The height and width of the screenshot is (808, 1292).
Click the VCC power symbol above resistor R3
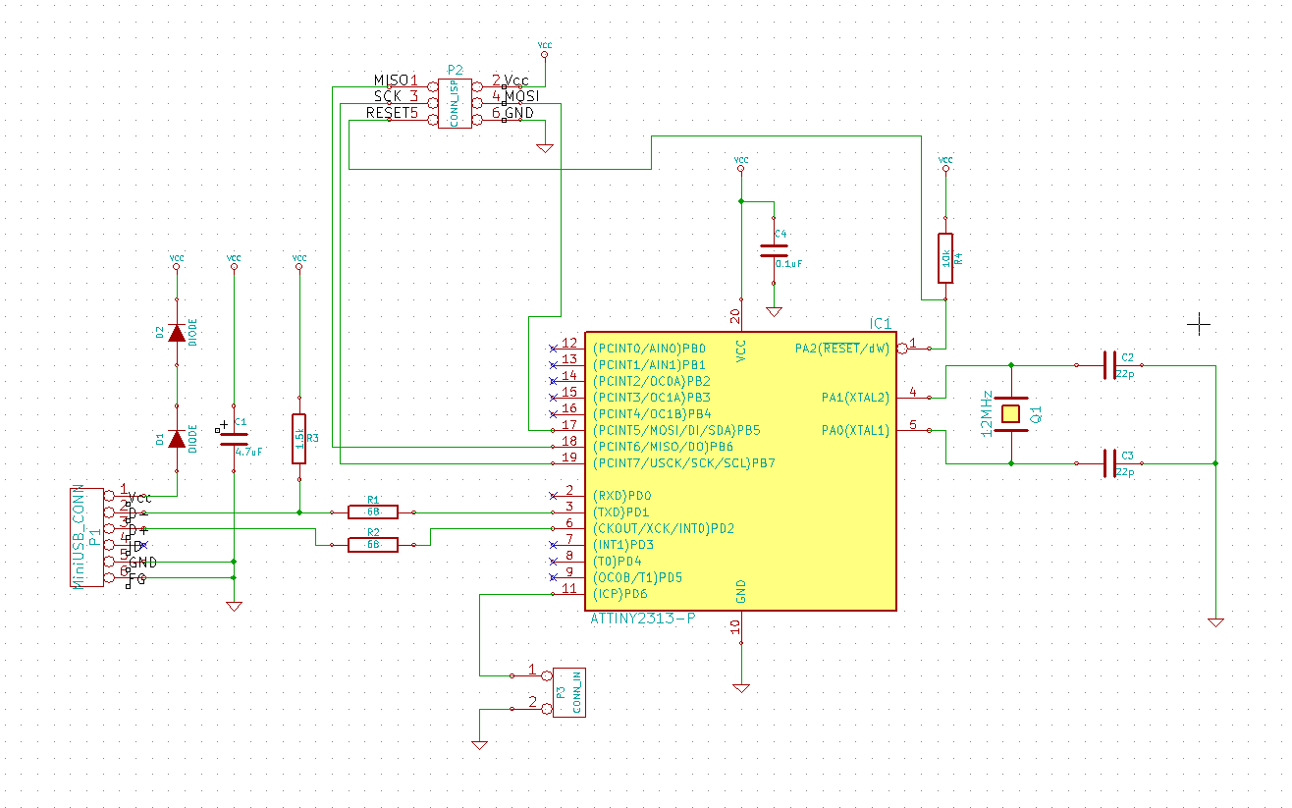[x=298, y=261]
